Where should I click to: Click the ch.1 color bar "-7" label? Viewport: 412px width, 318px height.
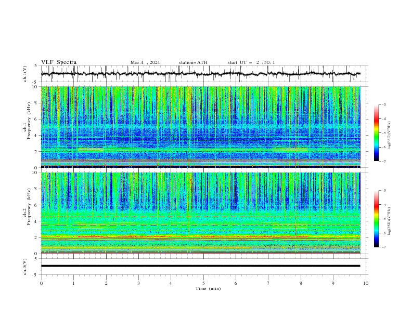pyautogui.click(x=383, y=161)
